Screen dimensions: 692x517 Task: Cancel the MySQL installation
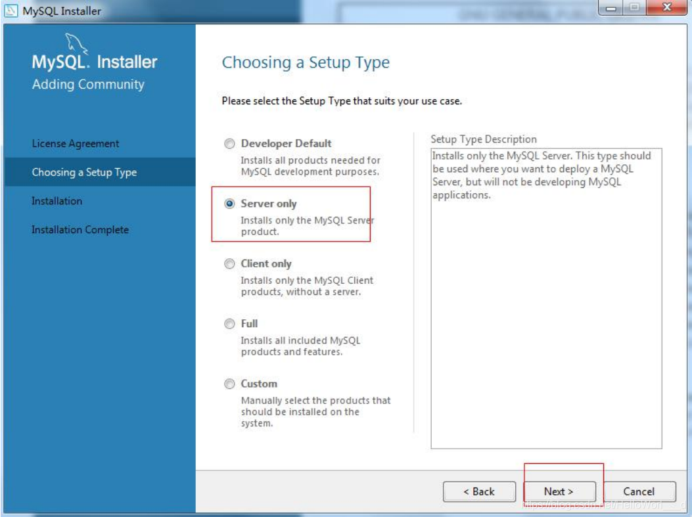click(x=639, y=491)
